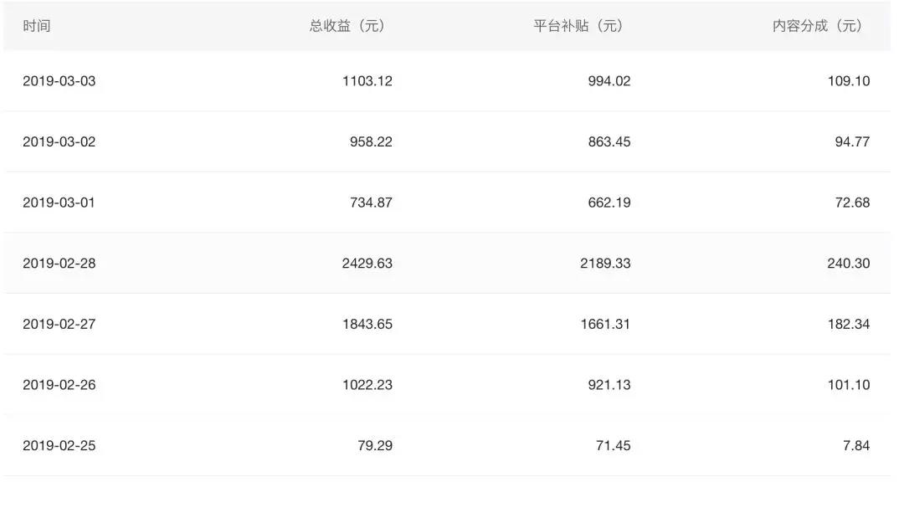Image resolution: width=904 pixels, height=523 pixels.
Task: Click content share value 72.68
Action: pyautogui.click(x=852, y=203)
